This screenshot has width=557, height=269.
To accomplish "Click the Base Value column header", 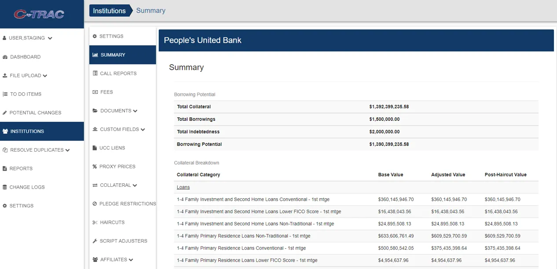I will tap(391, 175).
